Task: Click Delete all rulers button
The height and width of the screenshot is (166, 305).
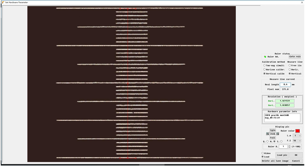Action: tap(268, 161)
